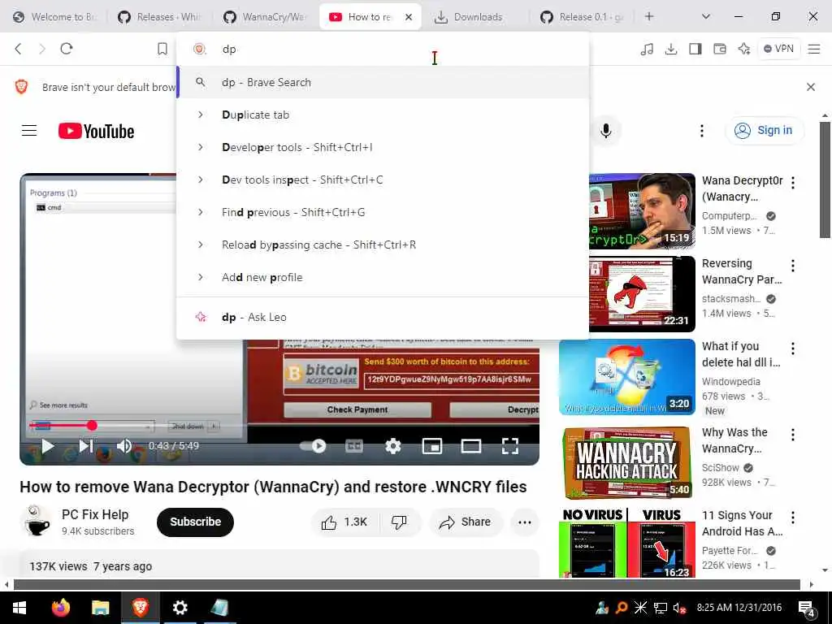Viewport: 832px width, 624px height.
Task: Open the Leo AI sparkle icon in toolbar
Action: click(x=744, y=49)
